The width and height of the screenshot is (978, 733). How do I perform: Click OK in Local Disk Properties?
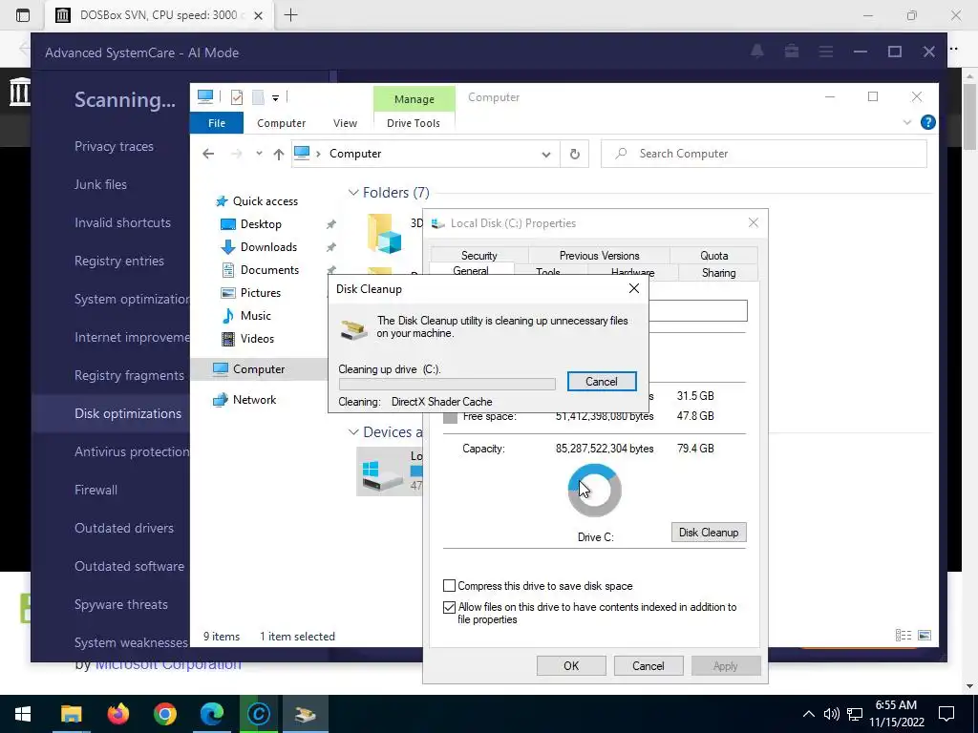point(571,665)
